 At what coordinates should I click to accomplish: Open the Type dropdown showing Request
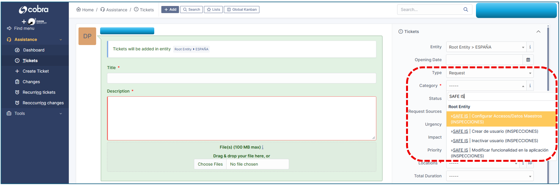pyautogui.click(x=489, y=73)
